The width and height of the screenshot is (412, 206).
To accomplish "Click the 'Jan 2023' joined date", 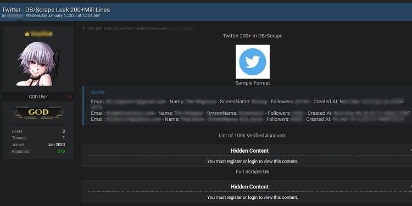I will pyautogui.click(x=57, y=145).
